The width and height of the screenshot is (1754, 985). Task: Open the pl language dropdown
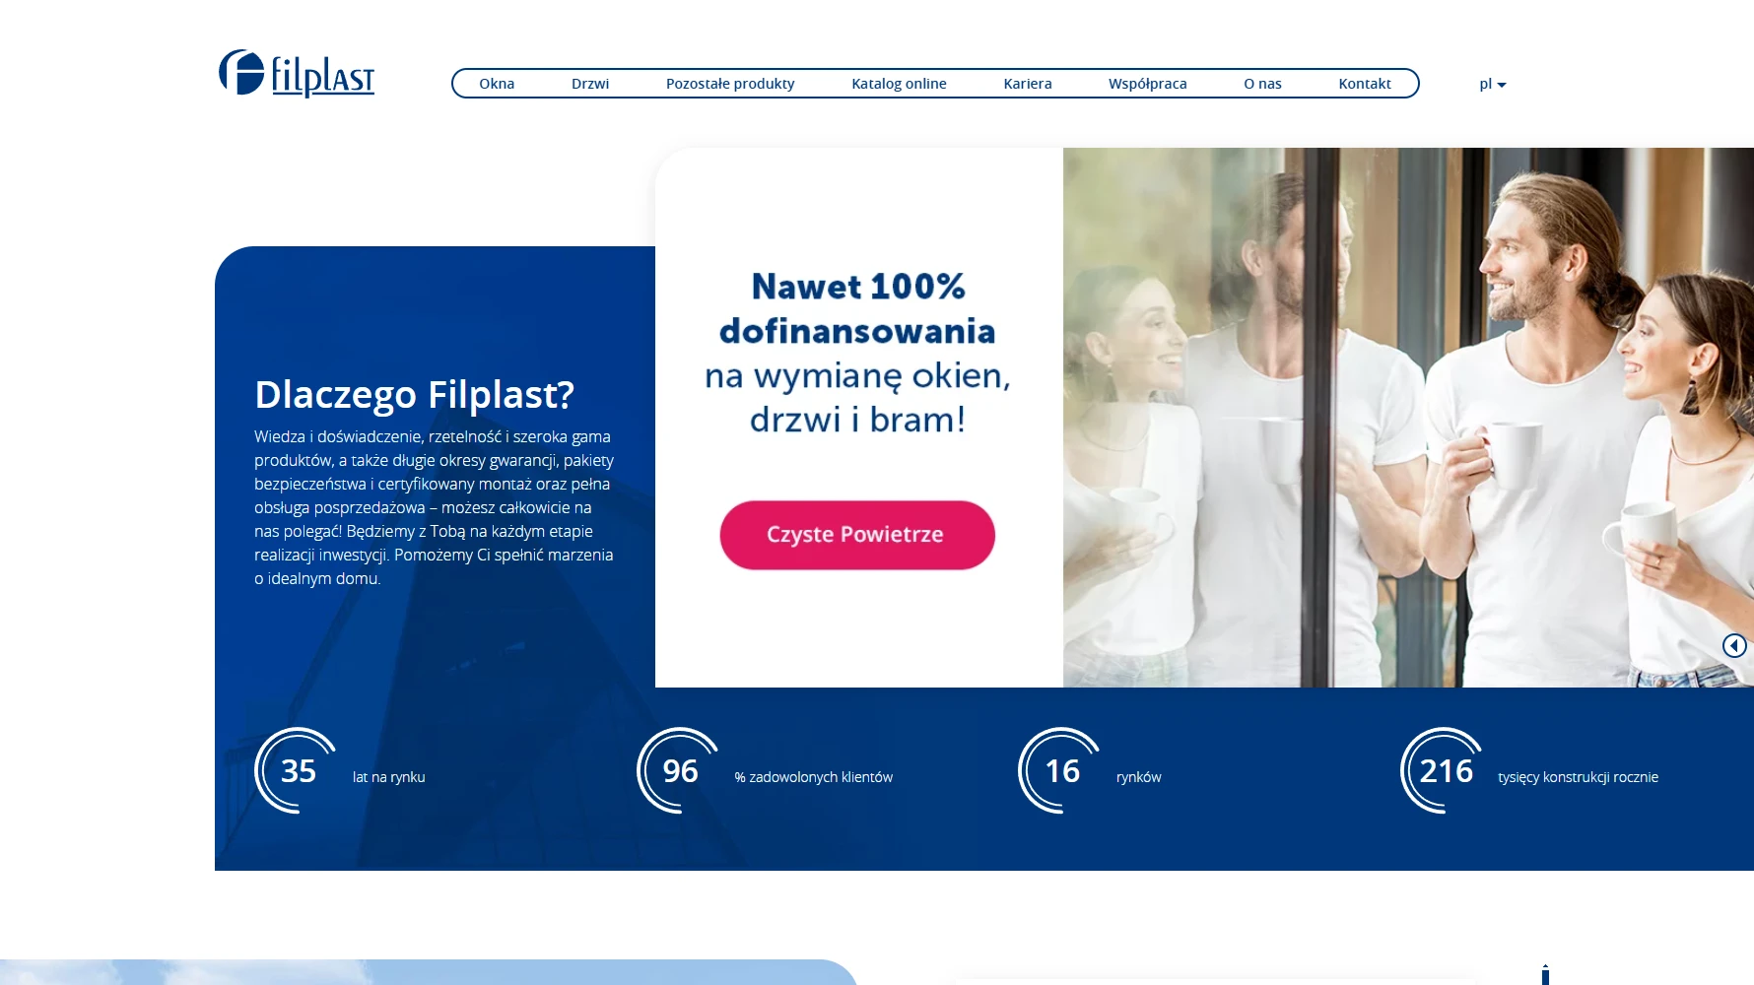point(1492,84)
